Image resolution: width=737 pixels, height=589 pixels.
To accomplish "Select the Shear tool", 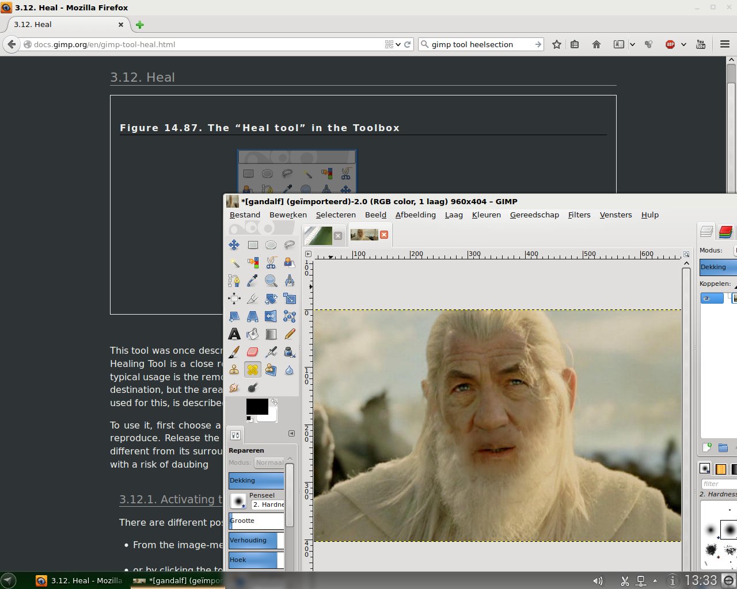I will coord(234,316).
